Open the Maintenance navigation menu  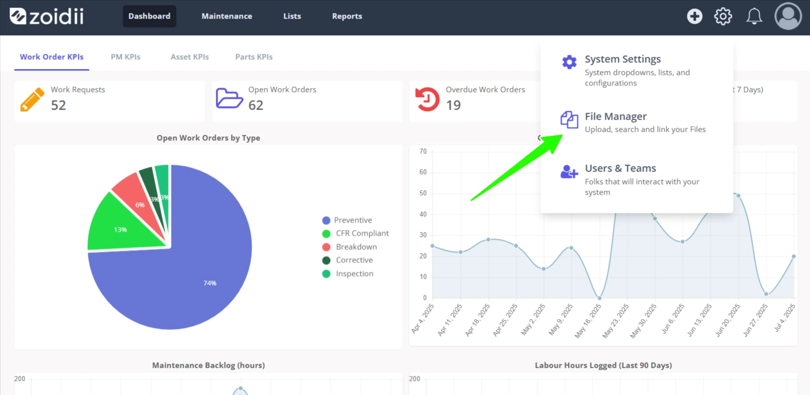tap(227, 16)
